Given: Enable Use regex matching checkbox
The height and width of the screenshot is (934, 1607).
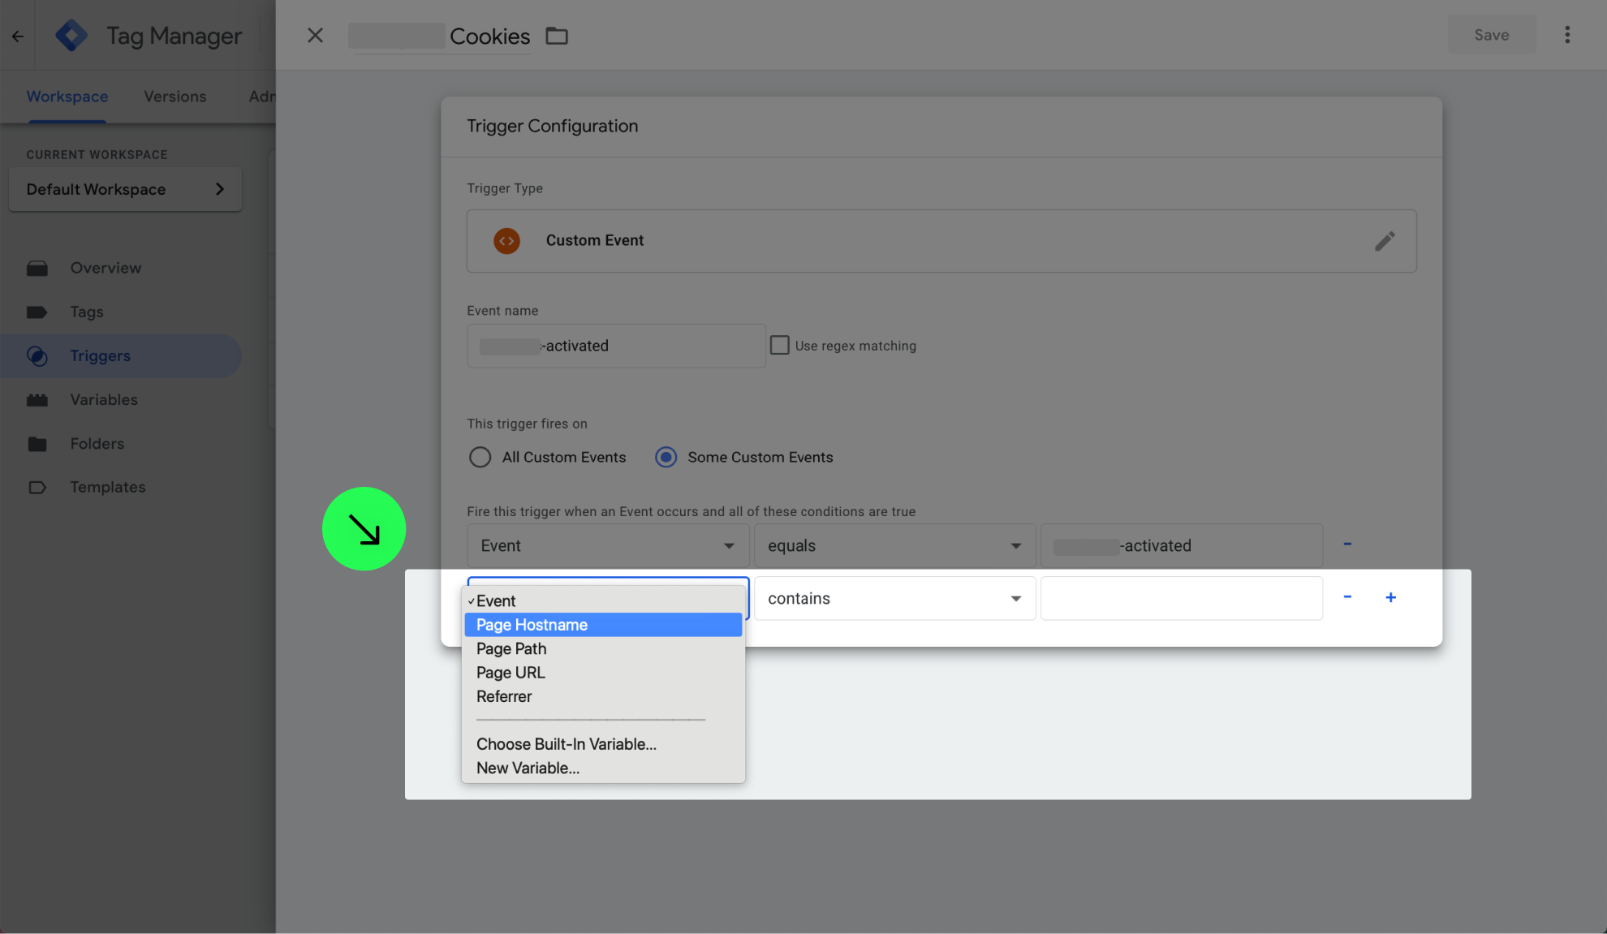Looking at the screenshot, I should pyautogui.click(x=780, y=345).
